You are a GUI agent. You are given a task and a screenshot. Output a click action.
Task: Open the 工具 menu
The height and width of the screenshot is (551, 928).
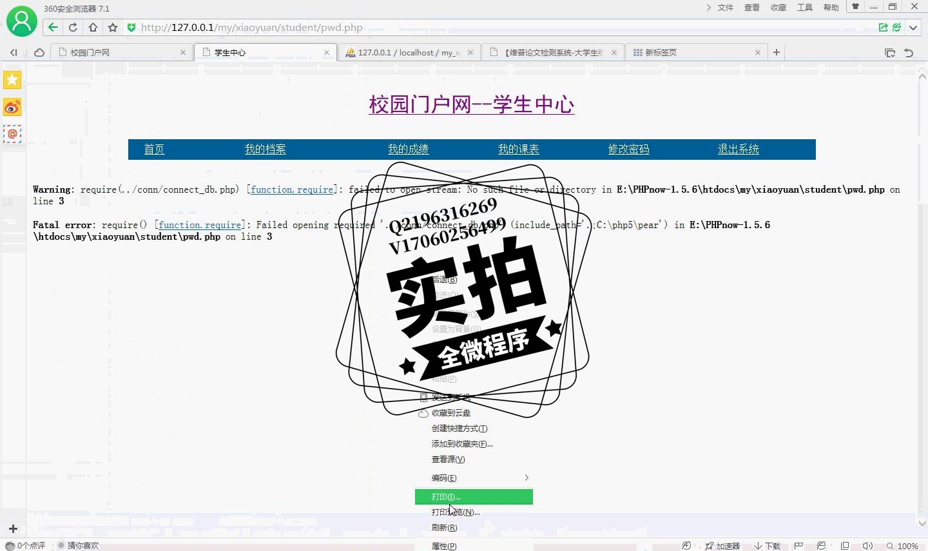805,8
